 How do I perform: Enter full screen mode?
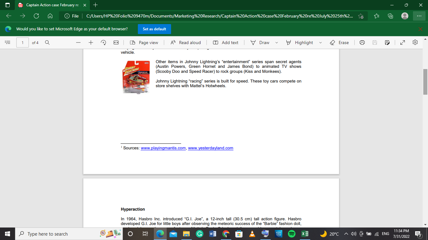point(403,42)
